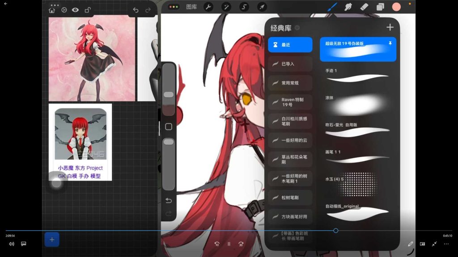The height and width of the screenshot is (257, 458).
Task: Choose the 手迹 1 brush
Action: pos(358,76)
